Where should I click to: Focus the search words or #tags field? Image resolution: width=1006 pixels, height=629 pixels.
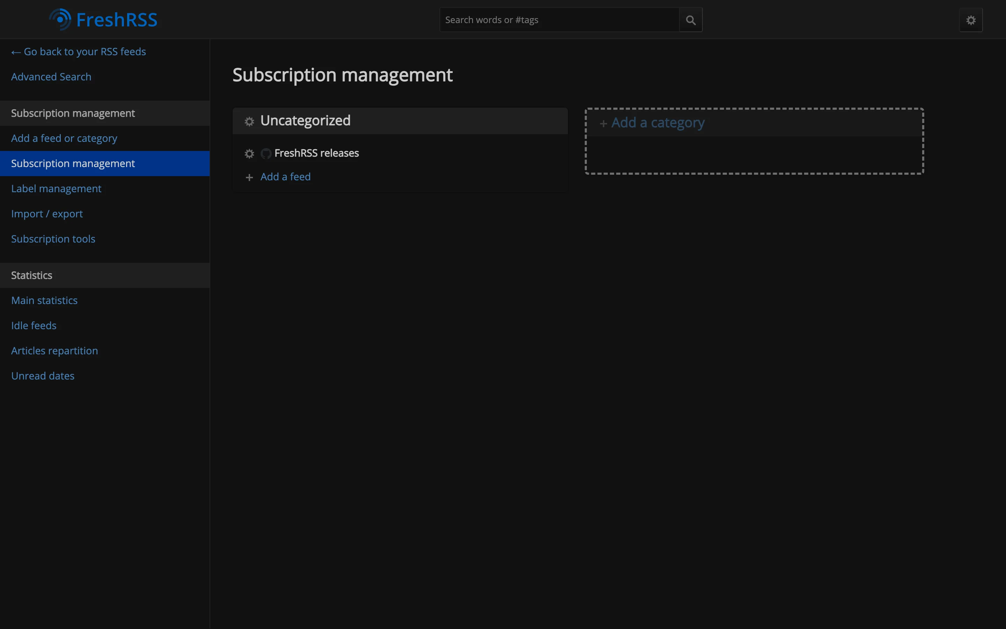pyautogui.click(x=559, y=20)
